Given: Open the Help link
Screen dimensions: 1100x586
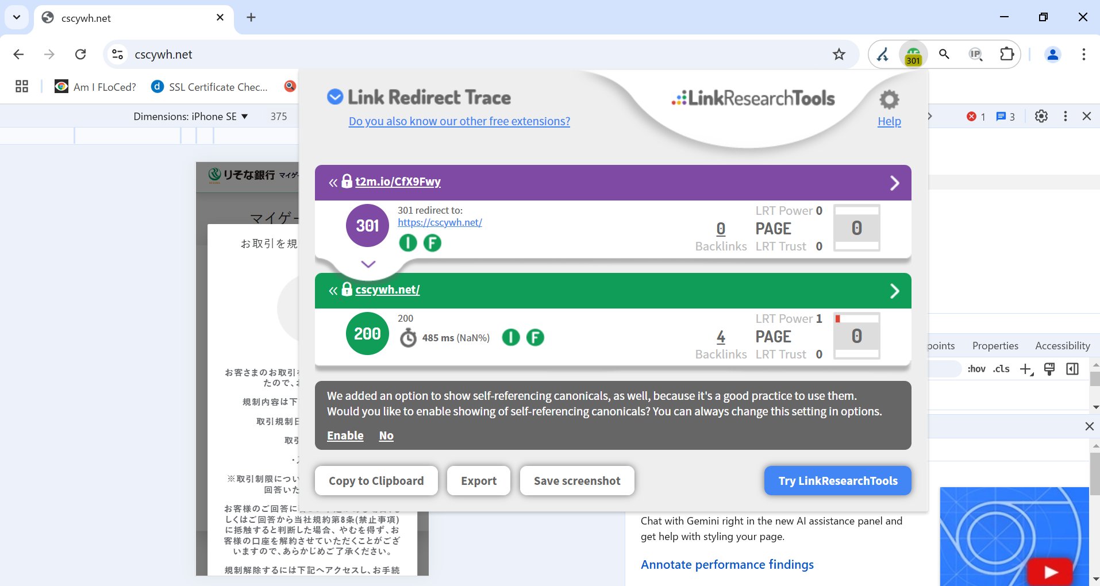Looking at the screenshot, I should [889, 122].
